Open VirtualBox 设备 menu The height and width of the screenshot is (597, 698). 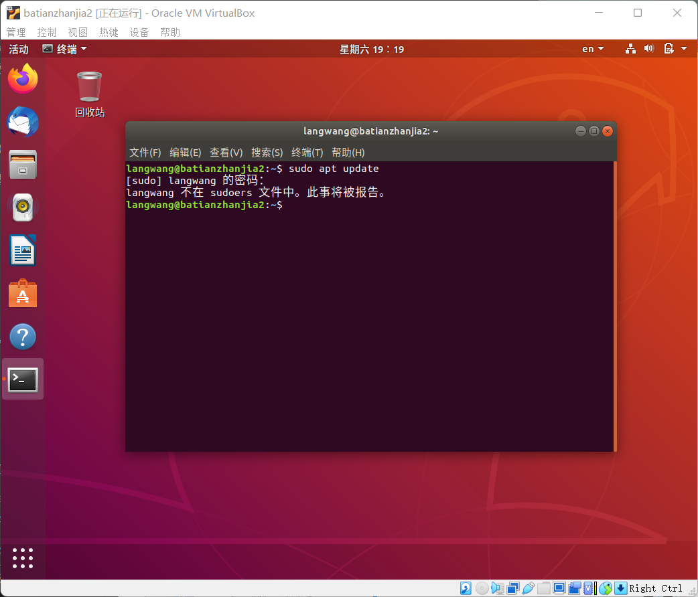pos(139,32)
